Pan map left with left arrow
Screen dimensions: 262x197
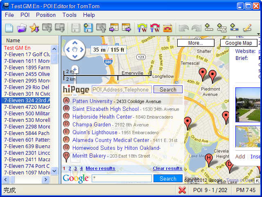[68, 50]
